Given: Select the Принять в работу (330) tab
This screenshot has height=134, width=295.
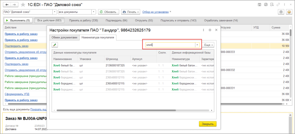Looking at the screenshot, I should tap(83, 21).
